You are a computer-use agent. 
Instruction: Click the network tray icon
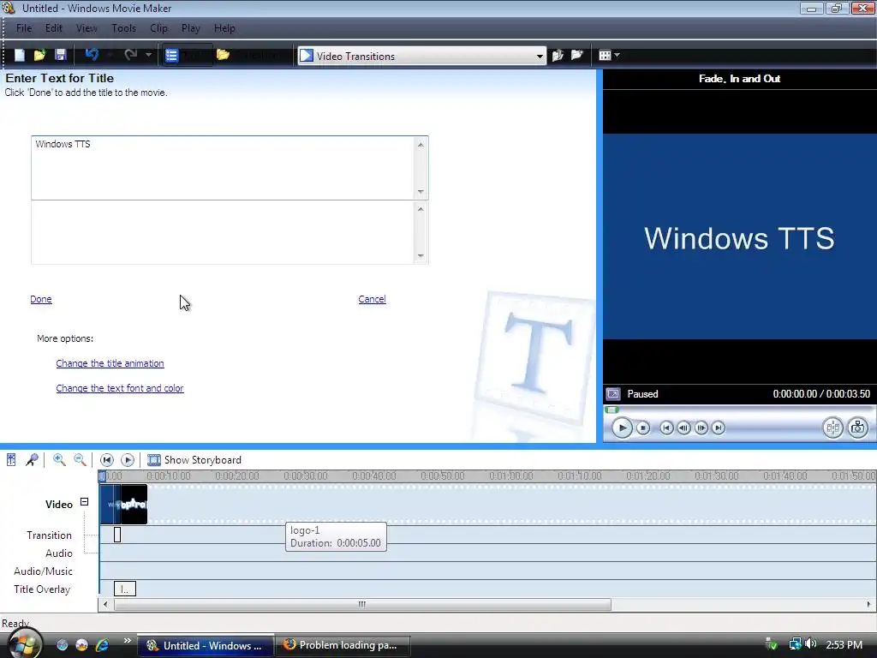pyautogui.click(x=794, y=644)
